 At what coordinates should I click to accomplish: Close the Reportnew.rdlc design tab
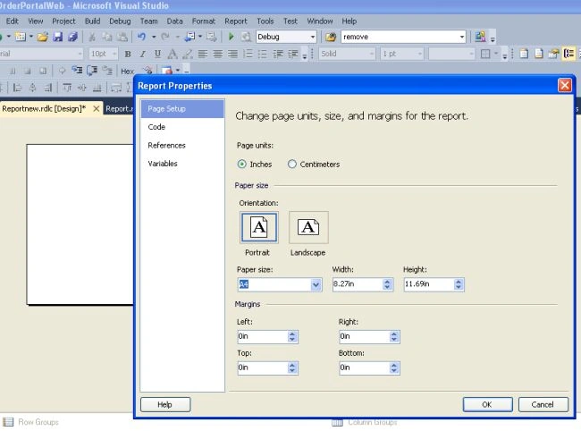96,108
